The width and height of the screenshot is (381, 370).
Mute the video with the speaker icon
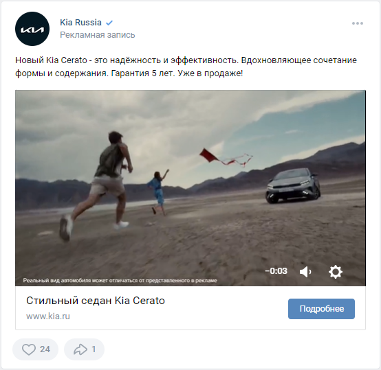(x=305, y=272)
